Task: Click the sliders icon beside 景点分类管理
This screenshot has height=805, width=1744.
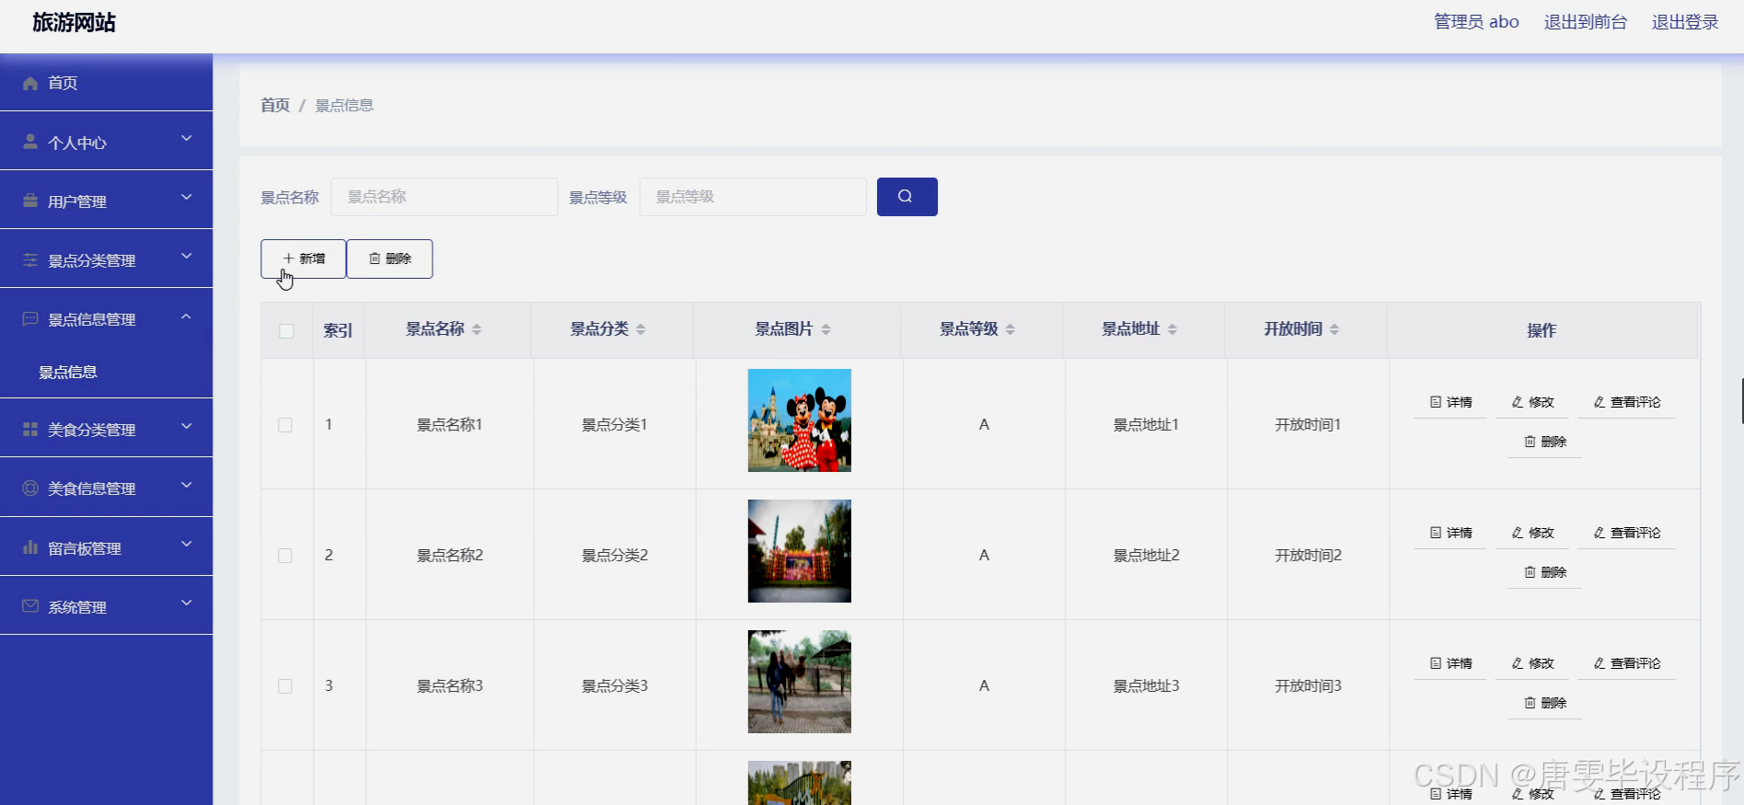Action: click(30, 260)
